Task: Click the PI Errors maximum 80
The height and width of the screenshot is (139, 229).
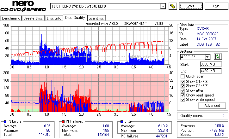Action: [48, 130]
